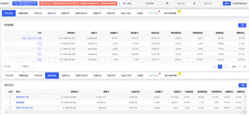Screen dimensions: 249x115
Task: Open the 10条/页 page size dropdown
Action: 26,67
